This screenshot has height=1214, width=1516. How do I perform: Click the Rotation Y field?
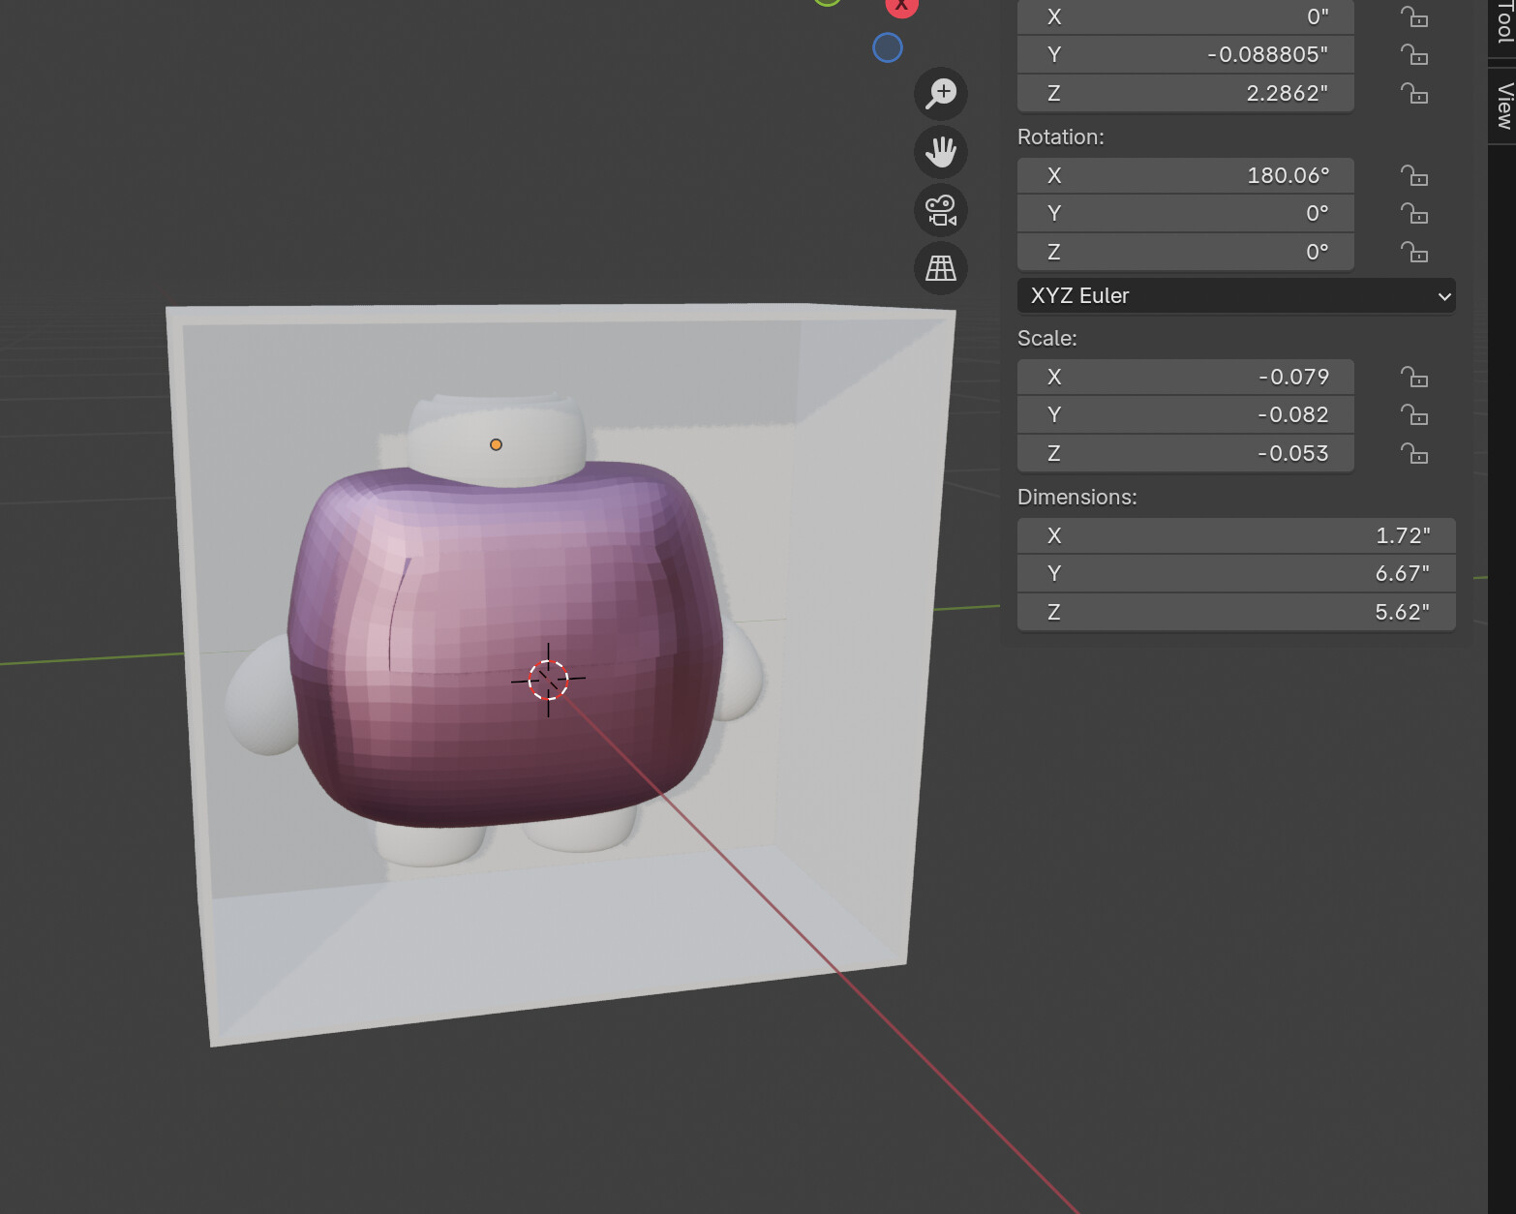pos(1186,214)
